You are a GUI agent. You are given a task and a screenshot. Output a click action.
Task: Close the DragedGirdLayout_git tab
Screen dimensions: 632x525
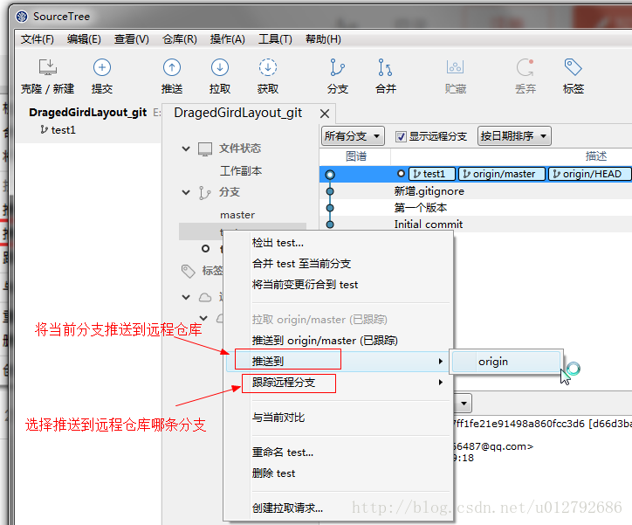325,114
